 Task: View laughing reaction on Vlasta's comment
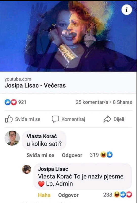pyautogui.click(x=103, y=155)
